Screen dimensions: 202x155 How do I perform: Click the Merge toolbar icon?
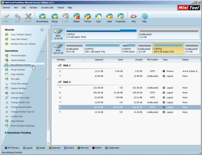55,18
